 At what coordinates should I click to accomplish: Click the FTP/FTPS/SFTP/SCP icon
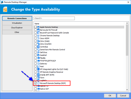point(38,61)
